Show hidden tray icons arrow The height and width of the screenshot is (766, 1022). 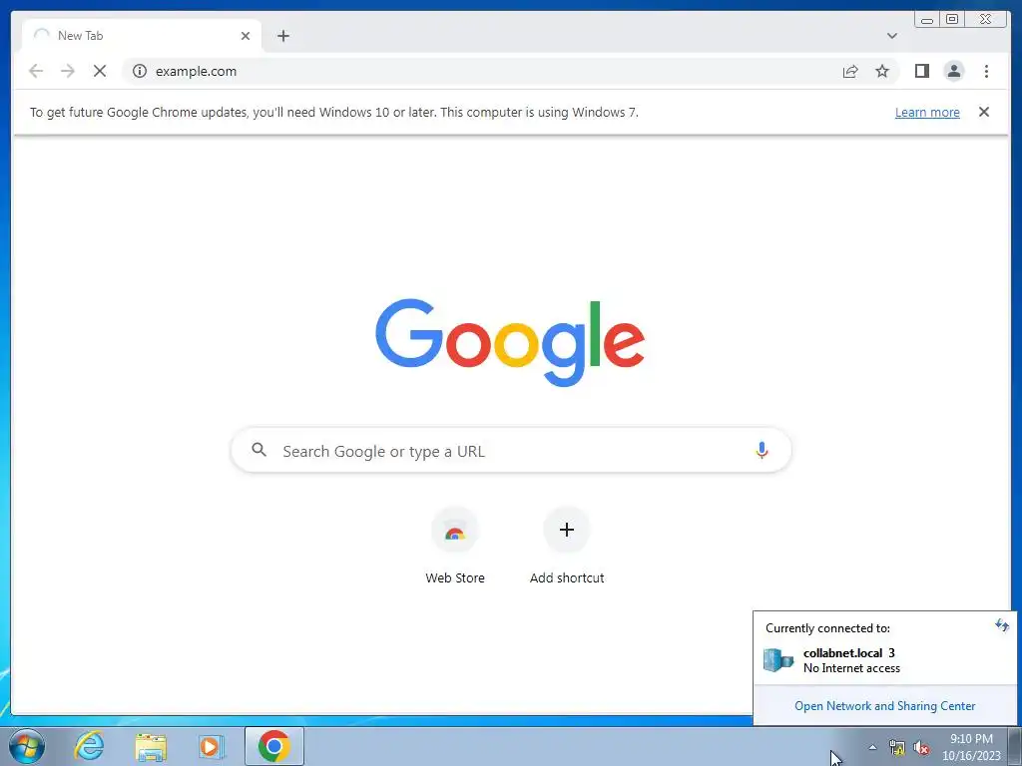872,747
